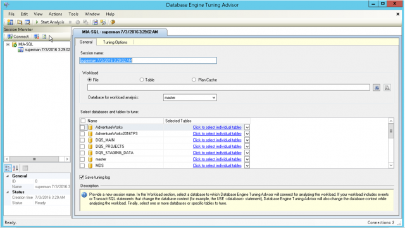Click the Refresh sessions icon in Session Monitor
405x228 pixels.
click(x=44, y=37)
